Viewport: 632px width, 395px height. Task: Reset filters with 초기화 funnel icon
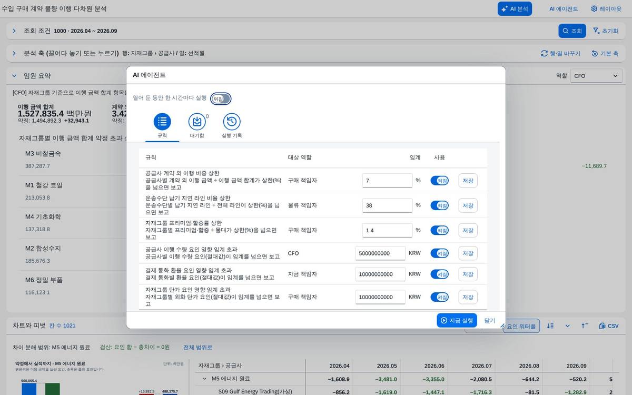pos(605,31)
